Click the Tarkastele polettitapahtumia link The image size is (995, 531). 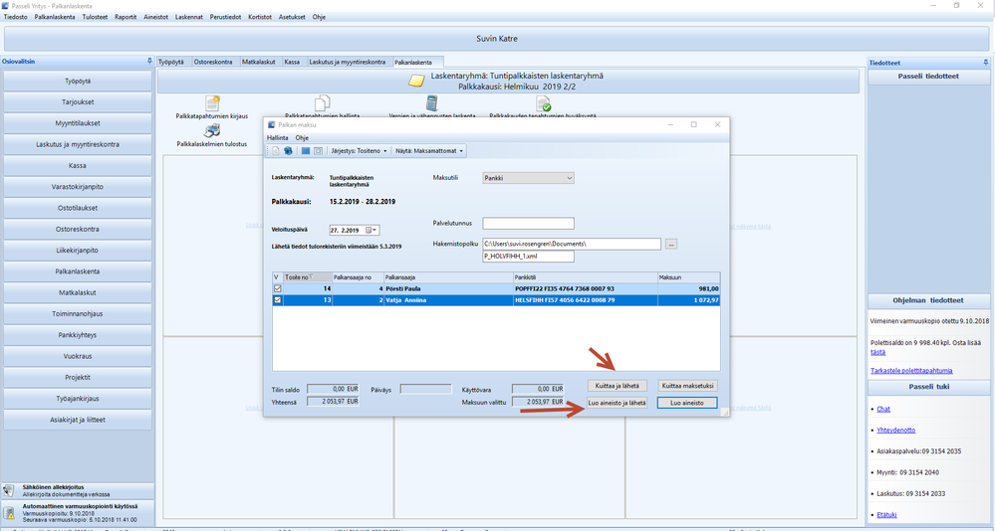pyautogui.click(x=911, y=371)
